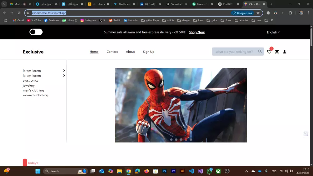Select the fourth highlighted carousel dot
The width and height of the screenshot is (313, 176).
pyautogui.click(x=186, y=139)
